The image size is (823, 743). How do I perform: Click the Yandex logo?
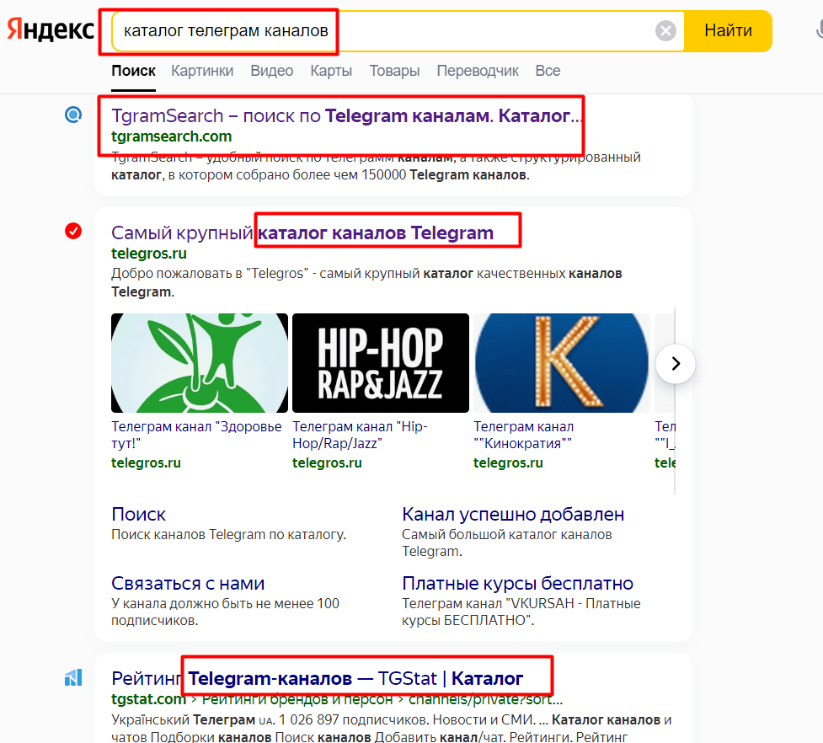(x=51, y=30)
